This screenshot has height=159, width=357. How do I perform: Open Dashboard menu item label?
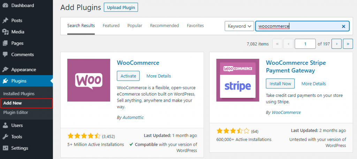[23, 5]
